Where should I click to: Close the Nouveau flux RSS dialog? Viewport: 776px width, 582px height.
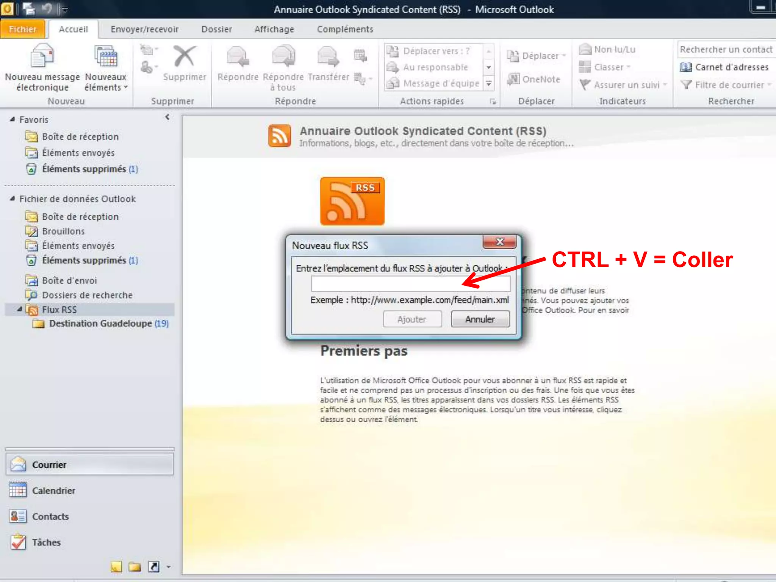coord(499,242)
